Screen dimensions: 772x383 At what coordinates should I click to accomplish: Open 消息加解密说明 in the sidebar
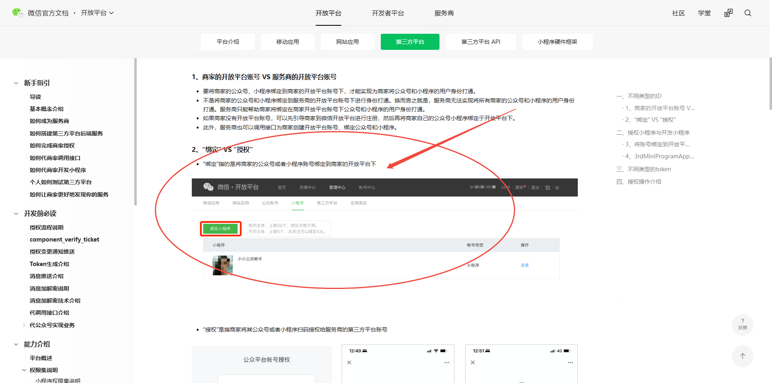[49, 289]
